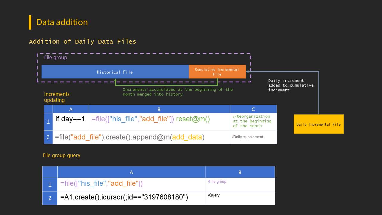The width and height of the screenshot is (382, 215).
Task: Select the "File group" label in dashed box
Action: 56,57
